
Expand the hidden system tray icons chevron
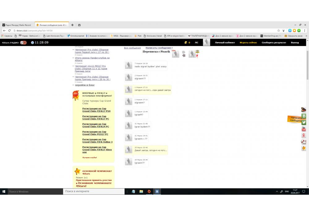[277, 192]
